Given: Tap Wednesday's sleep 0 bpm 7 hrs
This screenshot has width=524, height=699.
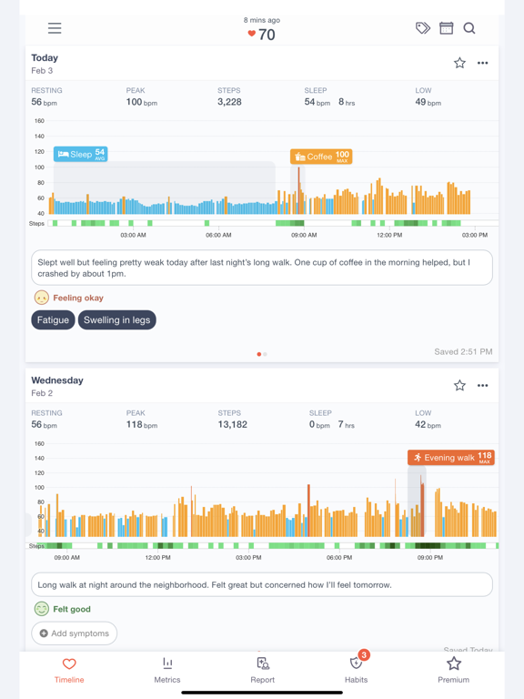Looking at the screenshot, I should (x=332, y=425).
